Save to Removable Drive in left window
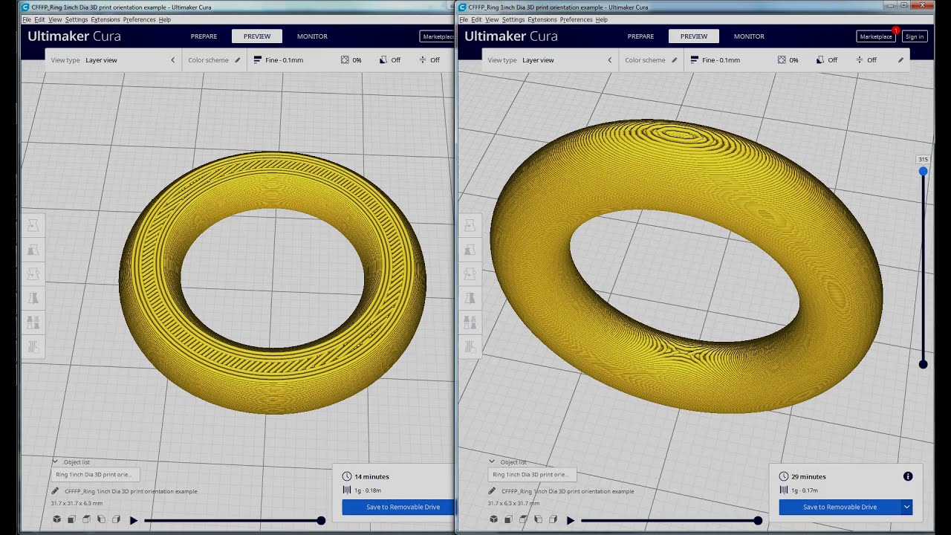The image size is (951, 535). click(x=397, y=507)
